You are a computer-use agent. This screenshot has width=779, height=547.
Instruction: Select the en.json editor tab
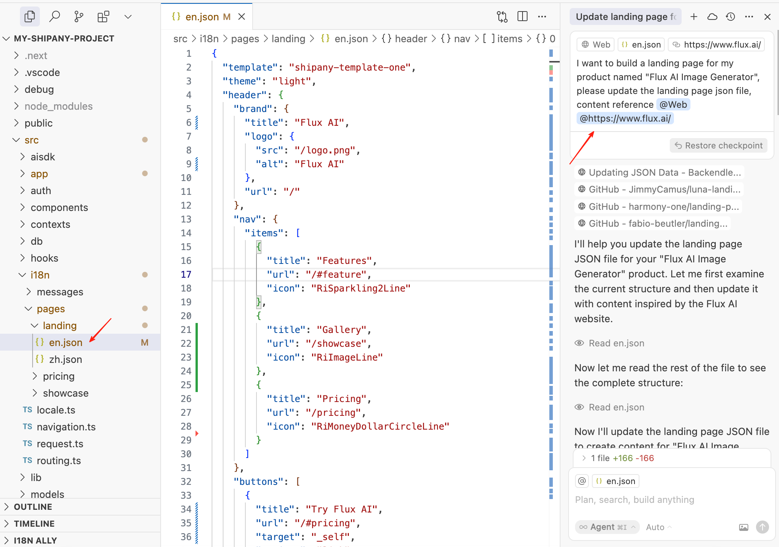point(202,17)
